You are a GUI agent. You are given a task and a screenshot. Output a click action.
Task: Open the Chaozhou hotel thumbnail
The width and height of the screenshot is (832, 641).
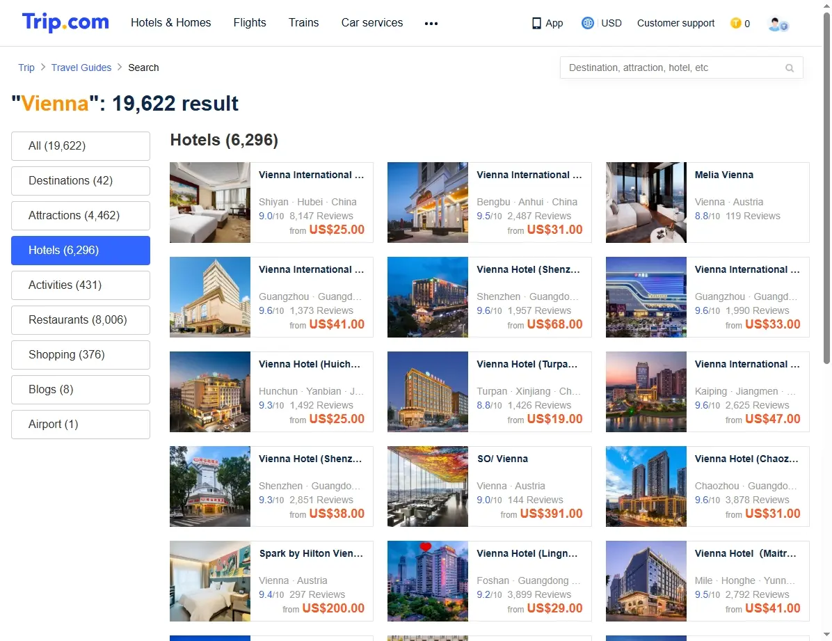[x=646, y=486]
